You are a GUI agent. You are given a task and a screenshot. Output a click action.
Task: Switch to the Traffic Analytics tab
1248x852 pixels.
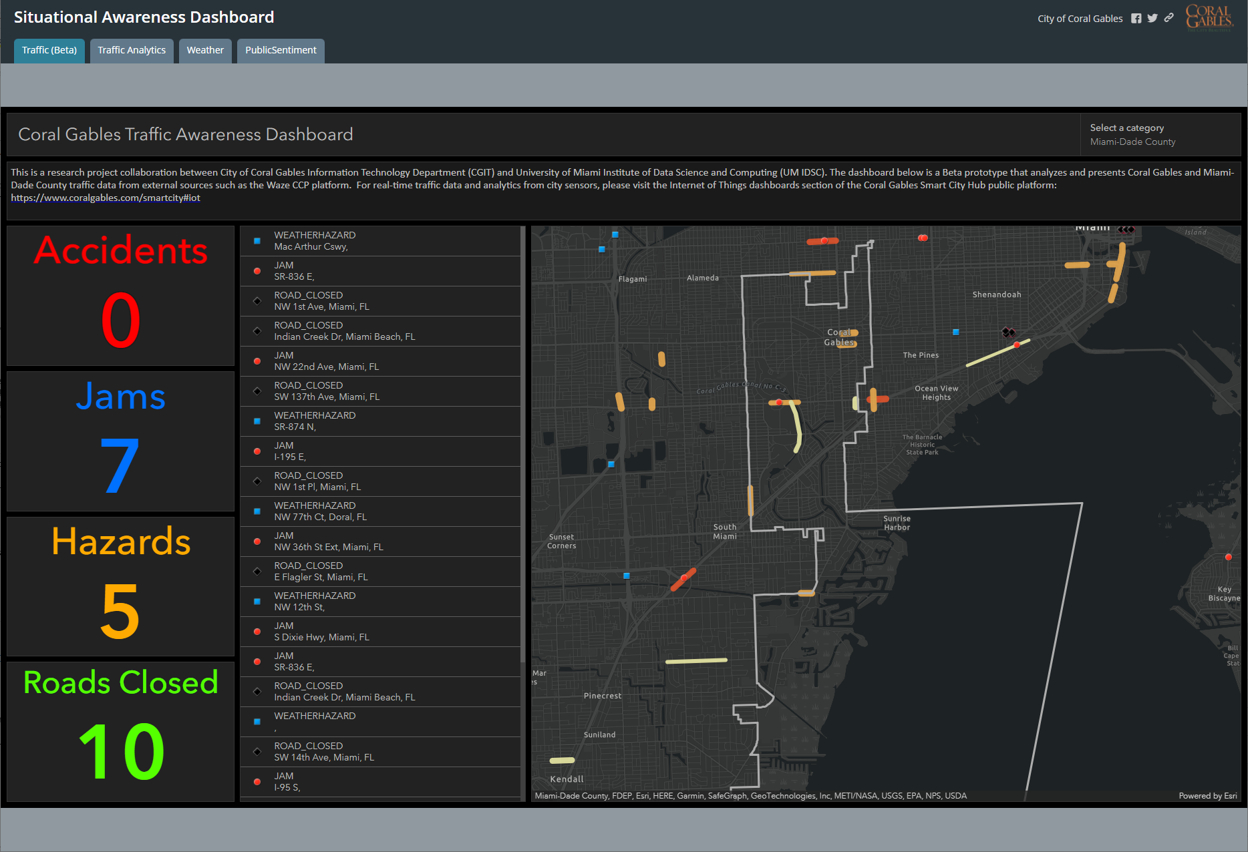tap(132, 51)
